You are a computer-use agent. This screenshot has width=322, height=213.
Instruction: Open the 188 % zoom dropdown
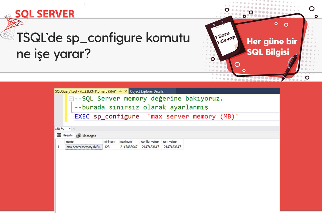coord(70,129)
